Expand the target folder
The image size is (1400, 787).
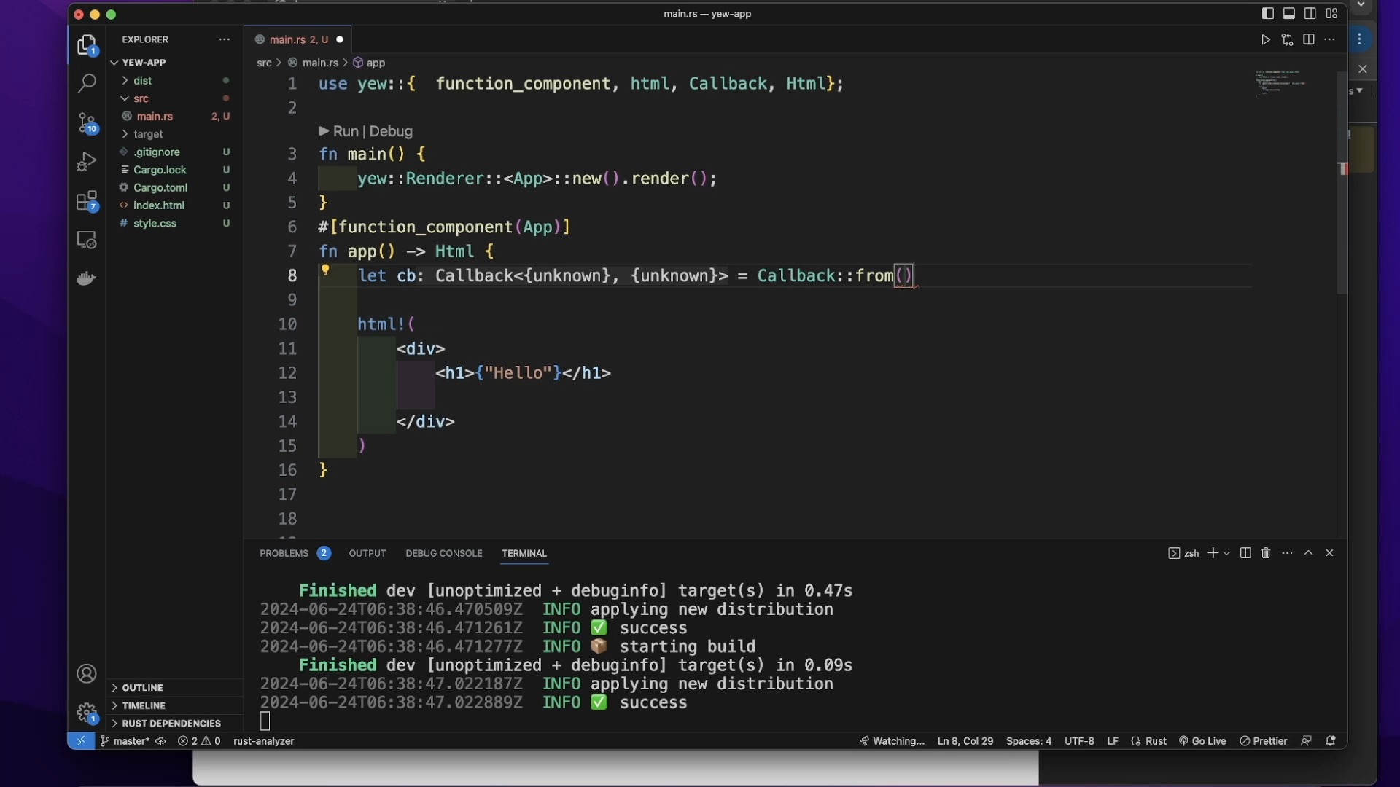pyautogui.click(x=148, y=135)
